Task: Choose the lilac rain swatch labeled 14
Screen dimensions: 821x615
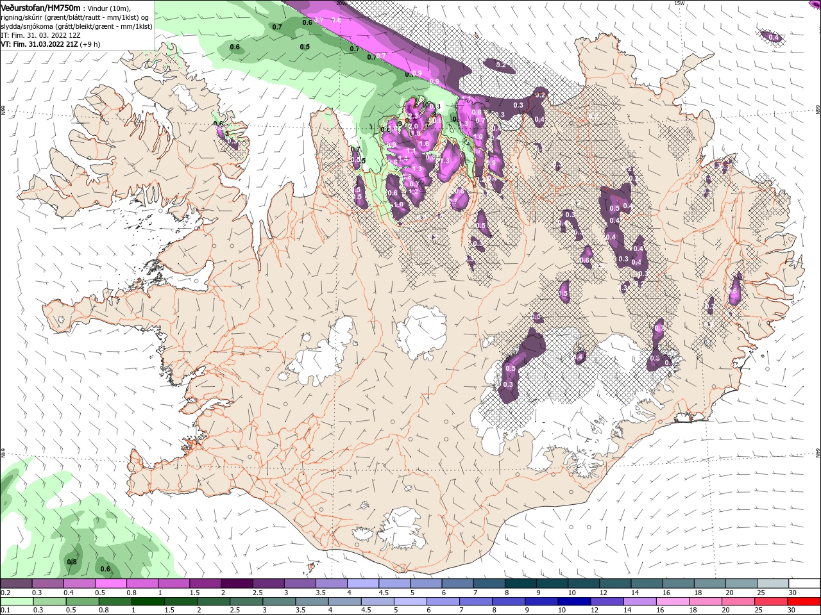Action: [x=640, y=602]
